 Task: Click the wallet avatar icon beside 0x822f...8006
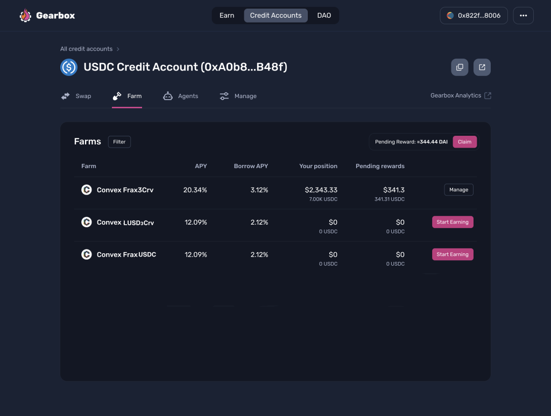tap(450, 16)
